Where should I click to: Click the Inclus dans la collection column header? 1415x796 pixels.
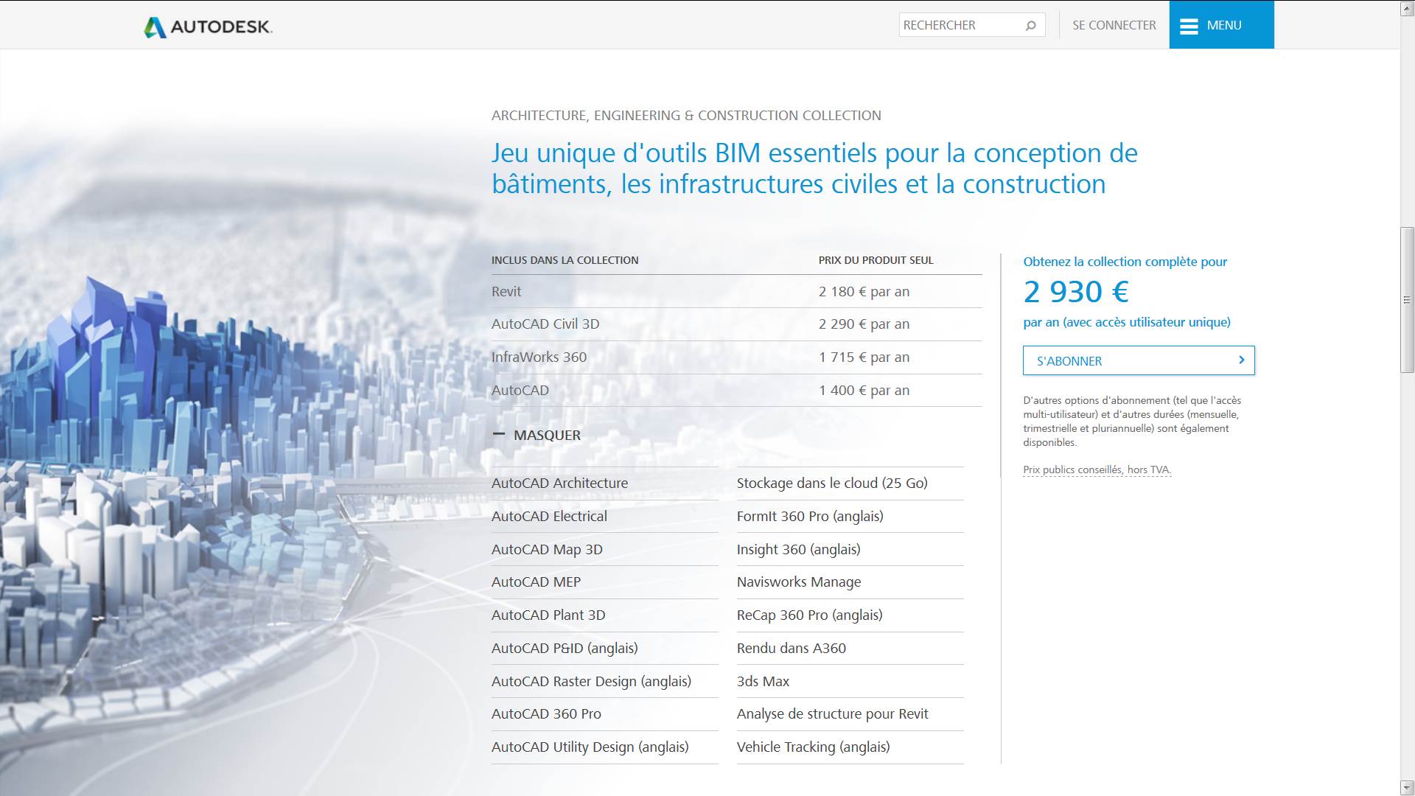tap(565, 260)
